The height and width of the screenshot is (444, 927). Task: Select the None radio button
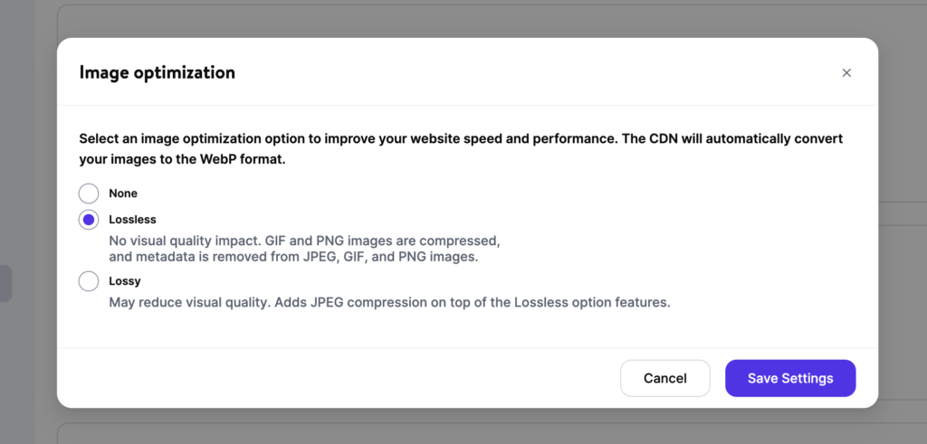(x=89, y=194)
